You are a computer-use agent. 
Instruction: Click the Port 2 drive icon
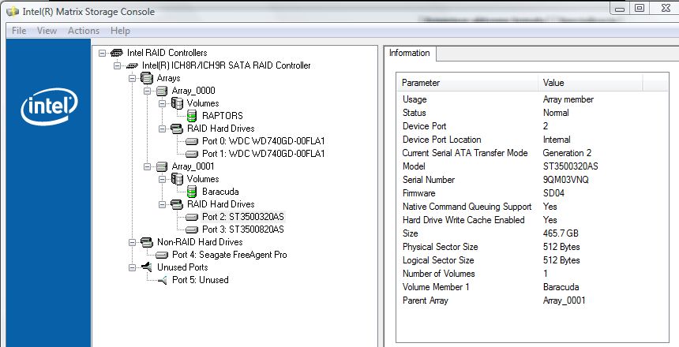coord(192,217)
